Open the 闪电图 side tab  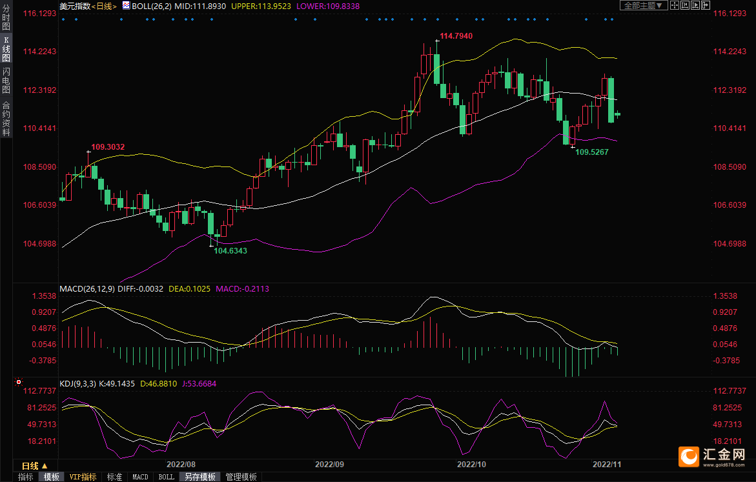point(6,80)
